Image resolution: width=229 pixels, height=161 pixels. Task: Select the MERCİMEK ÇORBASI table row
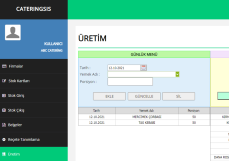147,117
